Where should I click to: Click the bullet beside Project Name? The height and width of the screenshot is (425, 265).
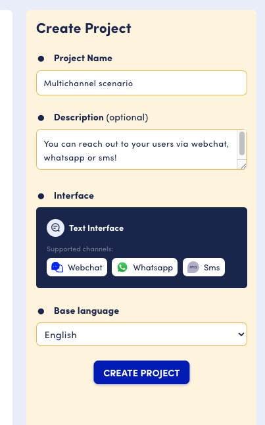point(41,59)
